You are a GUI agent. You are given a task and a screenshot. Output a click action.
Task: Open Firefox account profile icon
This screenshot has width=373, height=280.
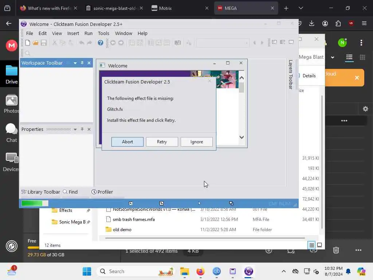click(x=325, y=23)
